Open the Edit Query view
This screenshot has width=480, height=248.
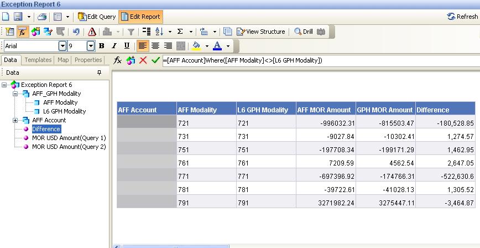click(97, 17)
